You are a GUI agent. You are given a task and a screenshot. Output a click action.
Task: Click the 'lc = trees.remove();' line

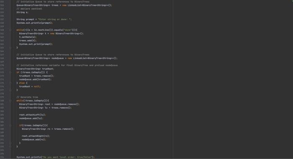(45, 108)
